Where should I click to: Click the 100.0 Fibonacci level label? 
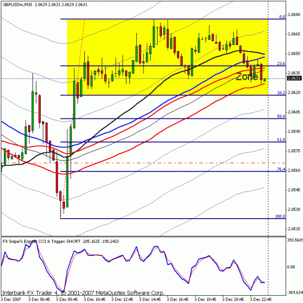[x=280, y=216]
